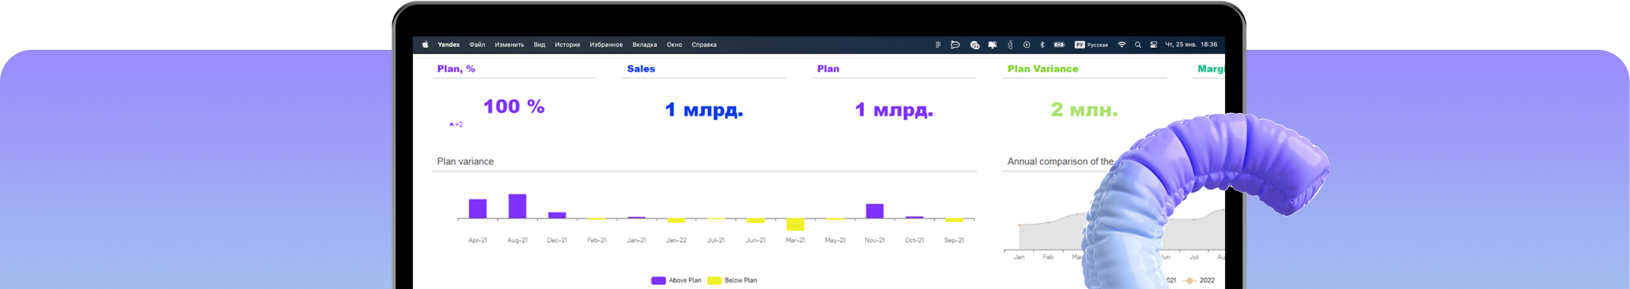1630x289 pixels.
Task: Click the Plan variance chart title
Action: pos(465,161)
